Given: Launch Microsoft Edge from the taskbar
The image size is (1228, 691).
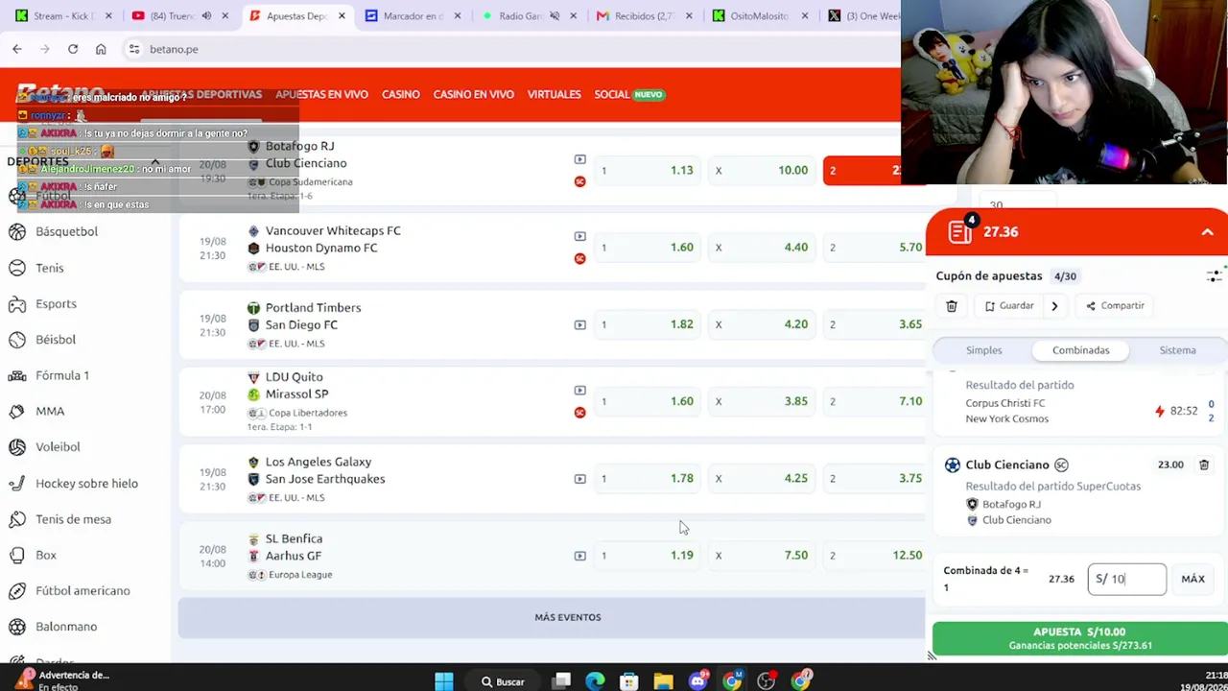Looking at the screenshot, I should pos(595,681).
